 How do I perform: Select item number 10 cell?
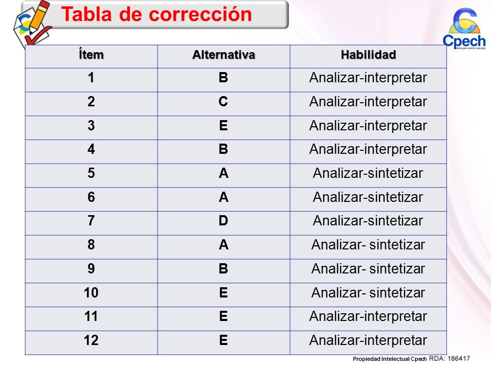click(91, 292)
